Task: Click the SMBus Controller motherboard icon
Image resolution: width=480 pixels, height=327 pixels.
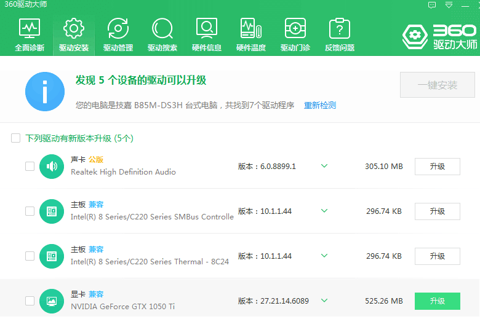Action: 52,211
